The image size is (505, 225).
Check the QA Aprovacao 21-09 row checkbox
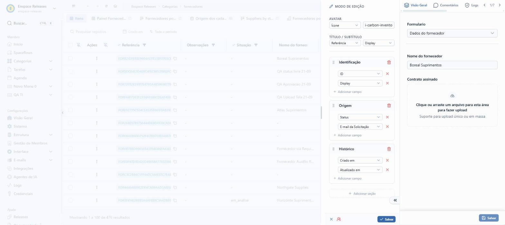71,84
